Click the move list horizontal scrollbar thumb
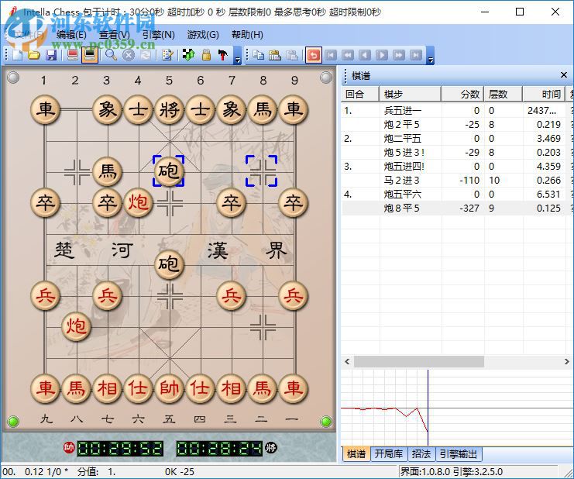Image resolution: width=574 pixels, height=479 pixels. click(x=419, y=362)
